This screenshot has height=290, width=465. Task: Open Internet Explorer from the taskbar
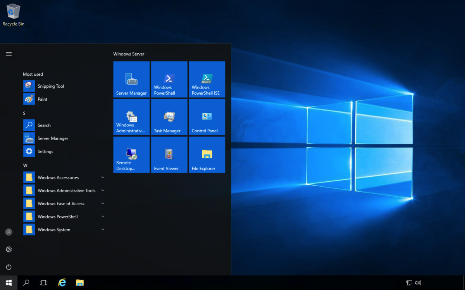tap(62, 283)
